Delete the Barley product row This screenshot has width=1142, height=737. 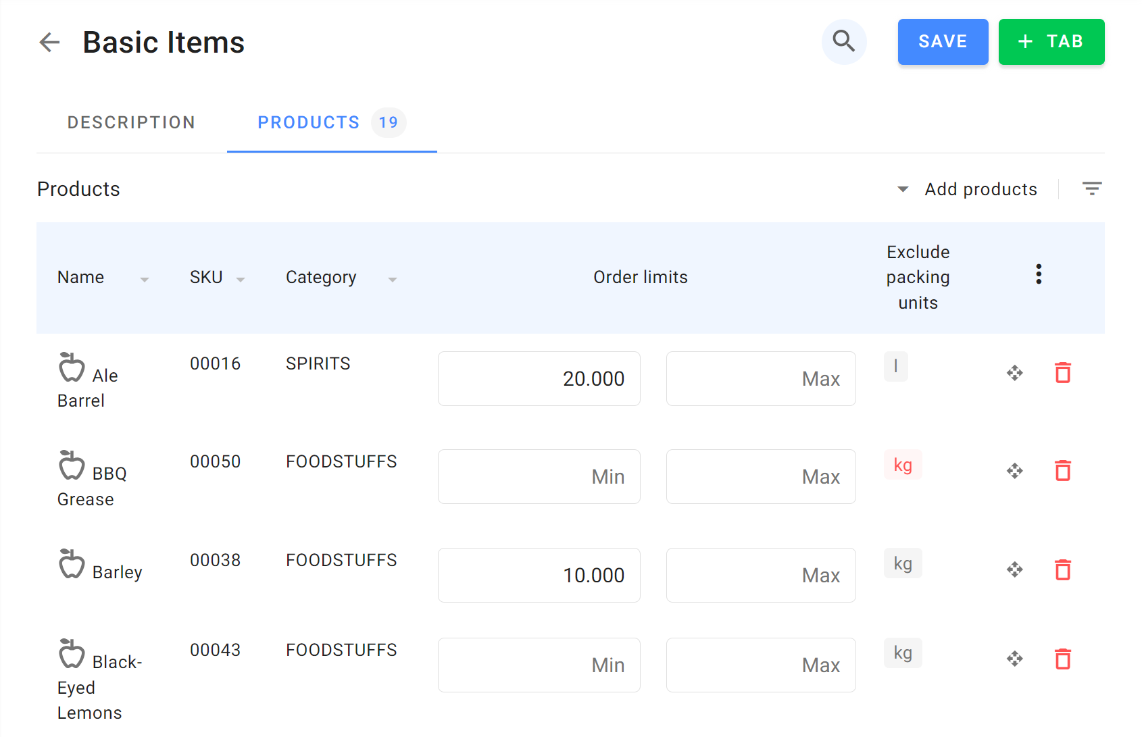(1062, 569)
